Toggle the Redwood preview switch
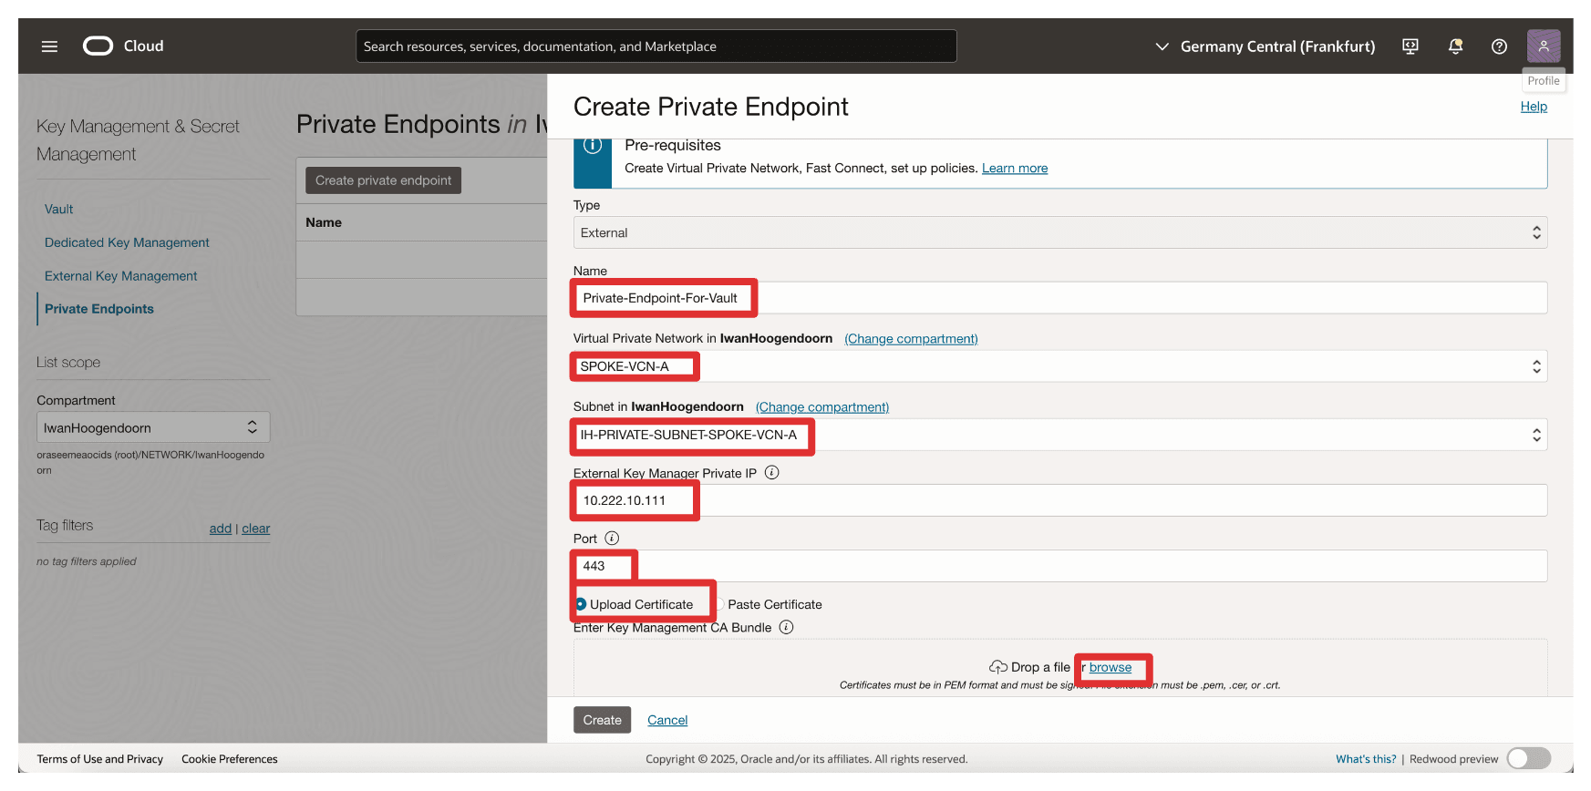Screen dimensions: 1591x791 pos(1529,758)
